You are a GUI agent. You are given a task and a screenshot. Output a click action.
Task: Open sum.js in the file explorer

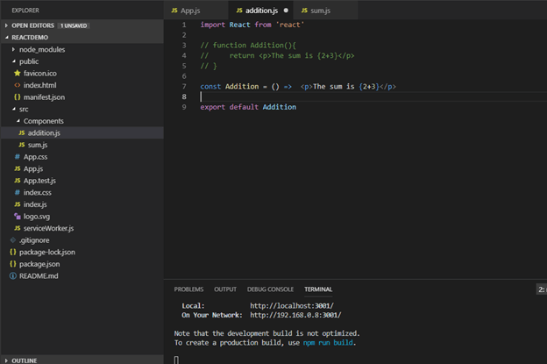(x=37, y=145)
